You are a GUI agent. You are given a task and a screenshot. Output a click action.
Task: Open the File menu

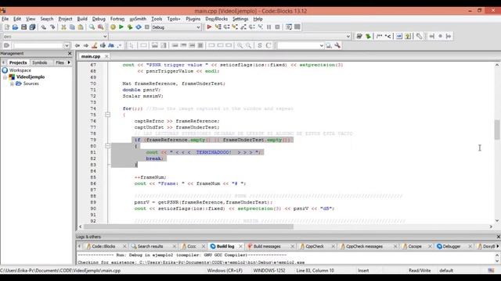pyautogui.click(x=5, y=19)
